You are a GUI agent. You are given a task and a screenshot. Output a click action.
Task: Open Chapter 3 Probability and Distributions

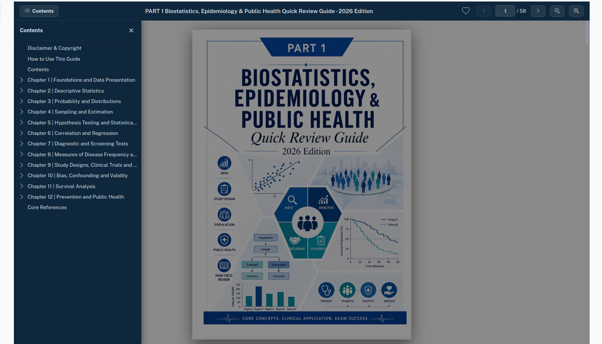pyautogui.click(x=74, y=101)
